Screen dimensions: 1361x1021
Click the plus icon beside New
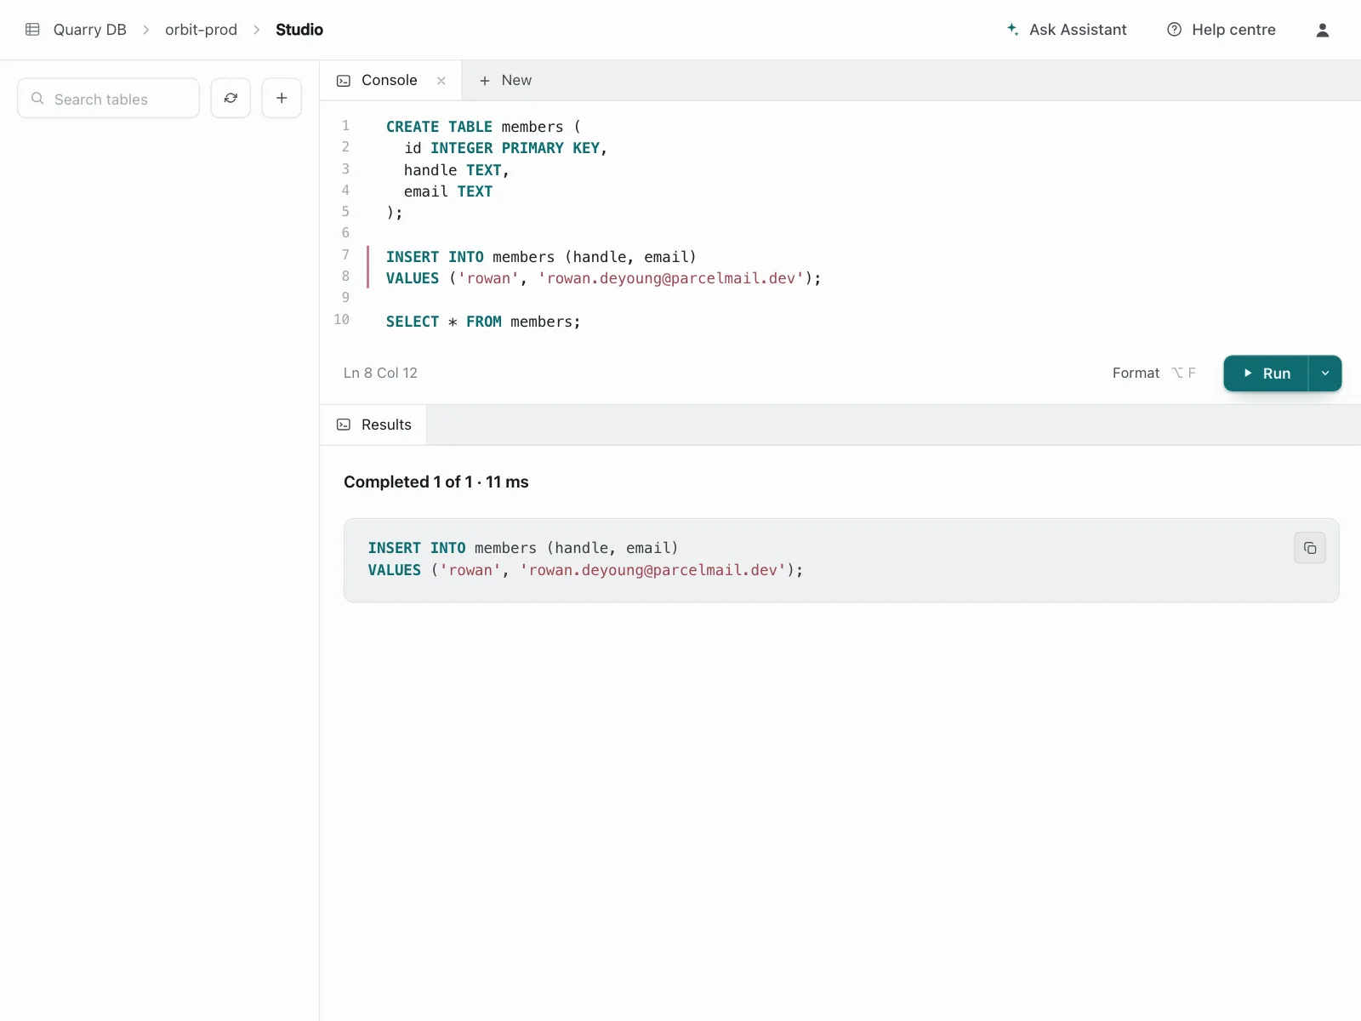click(x=485, y=81)
